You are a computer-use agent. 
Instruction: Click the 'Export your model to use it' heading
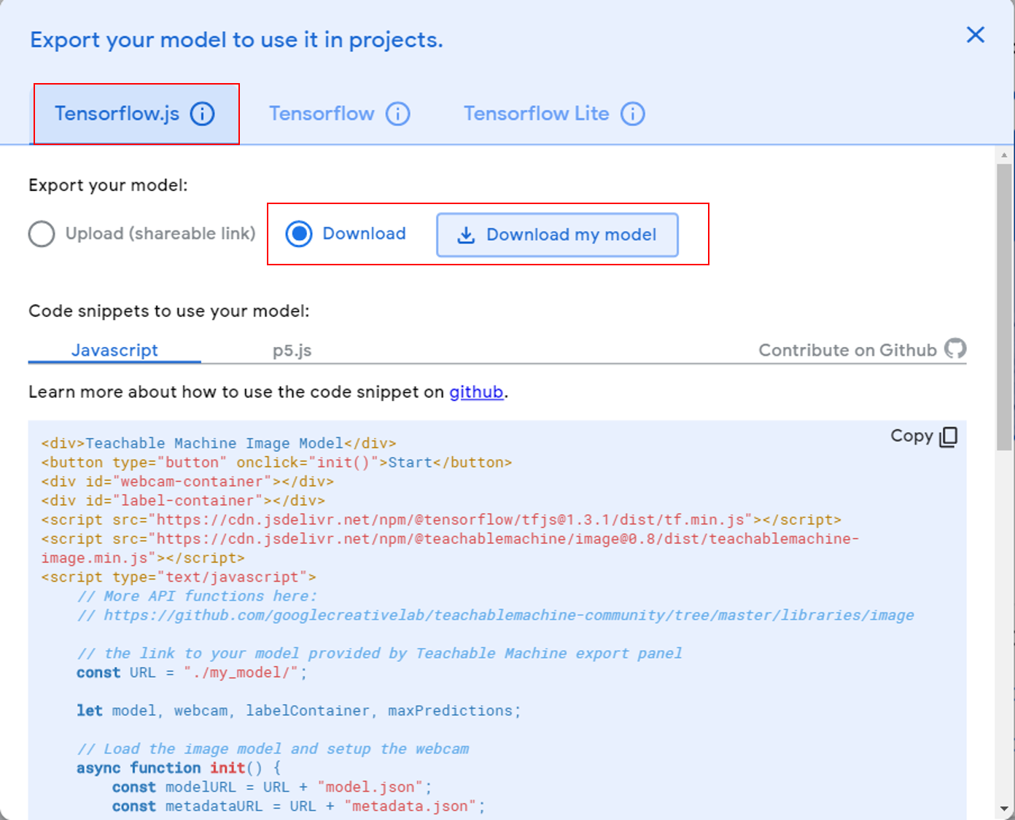click(236, 39)
